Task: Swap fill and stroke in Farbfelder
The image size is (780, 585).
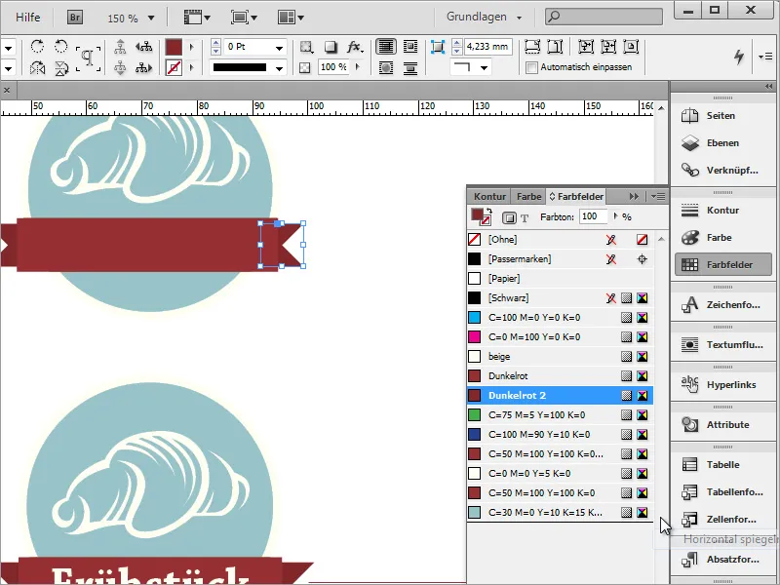Action: point(489,211)
